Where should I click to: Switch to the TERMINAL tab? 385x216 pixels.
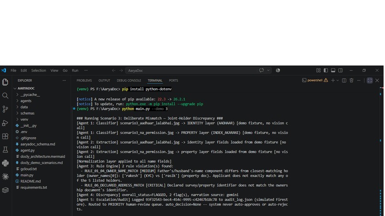155,81
